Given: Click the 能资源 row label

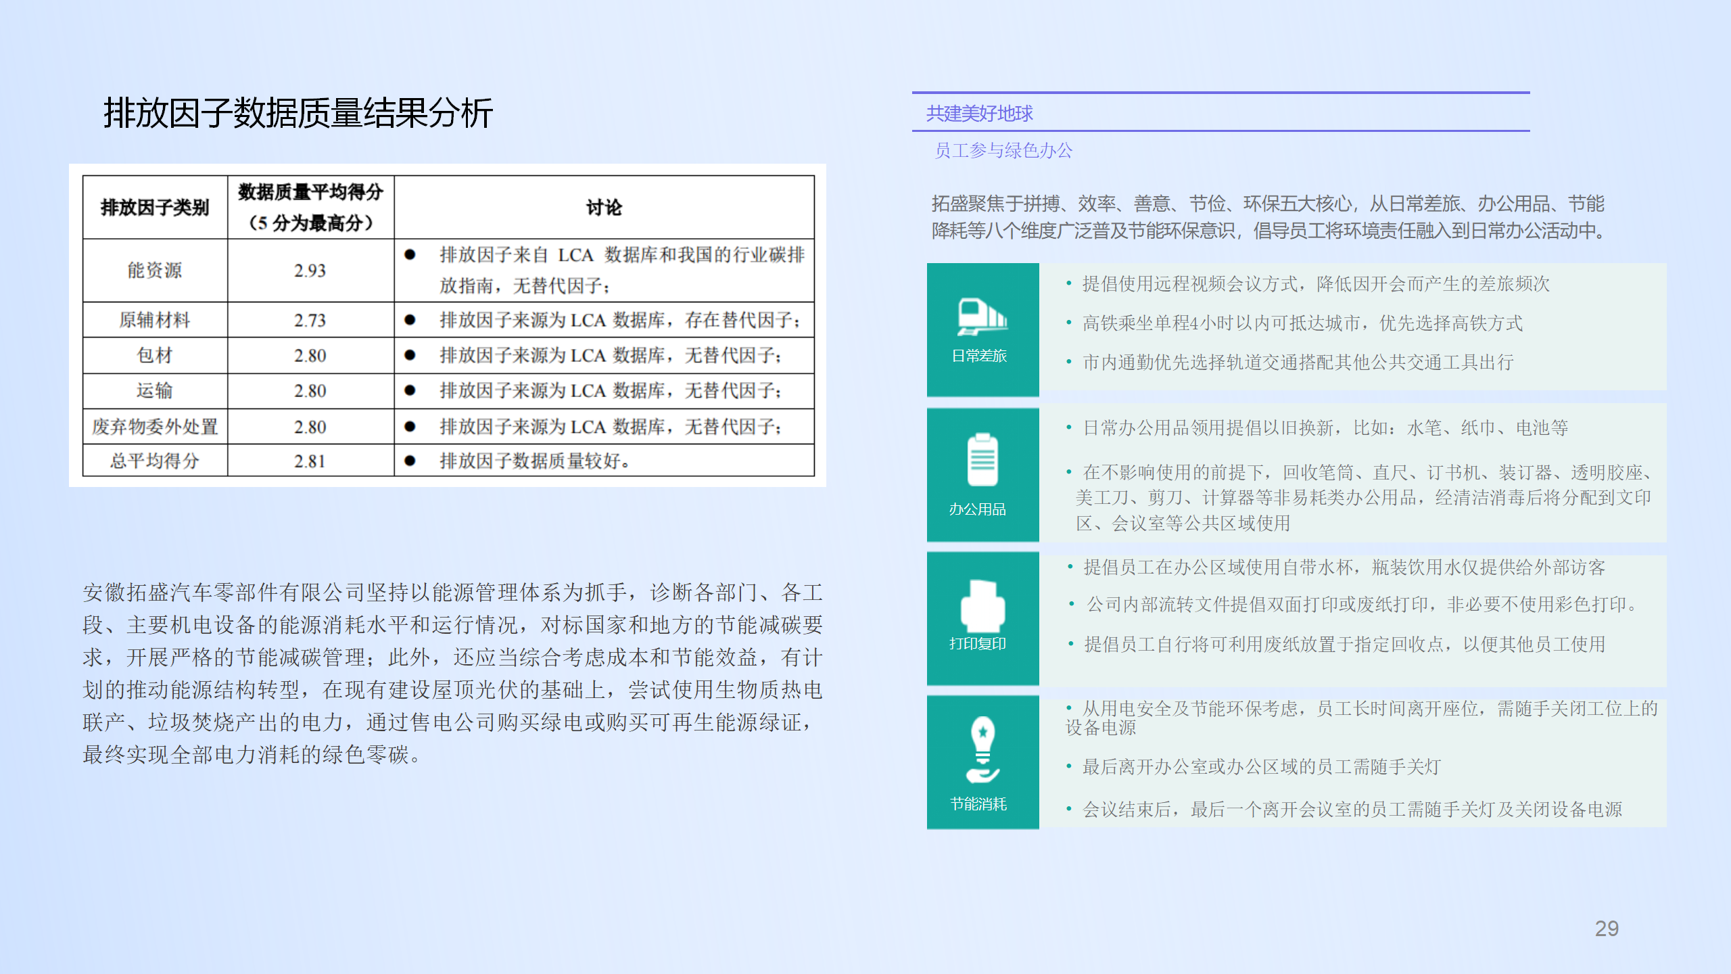Looking at the screenshot, I should click(x=155, y=270).
